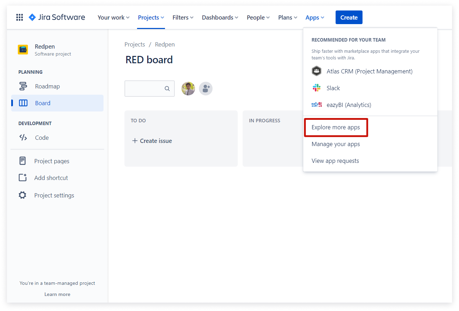Click the Project pages document icon
Viewport: 459px width, 311px height.
(x=23, y=161)
